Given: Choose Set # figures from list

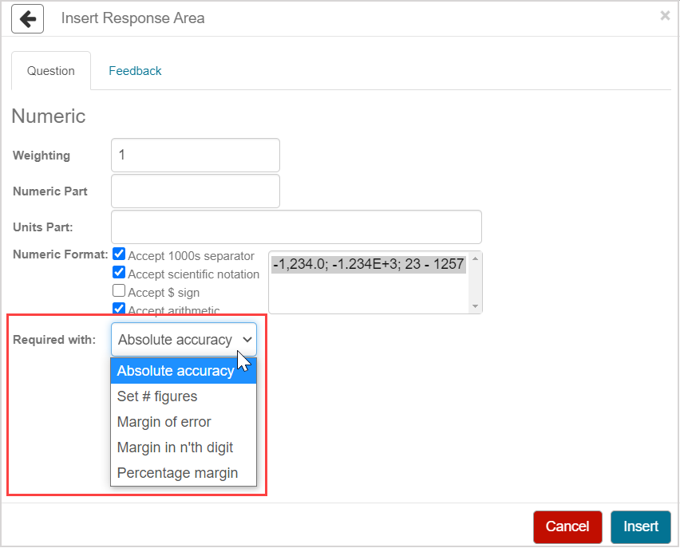Looking at the screenshot, I should (157, 396).
